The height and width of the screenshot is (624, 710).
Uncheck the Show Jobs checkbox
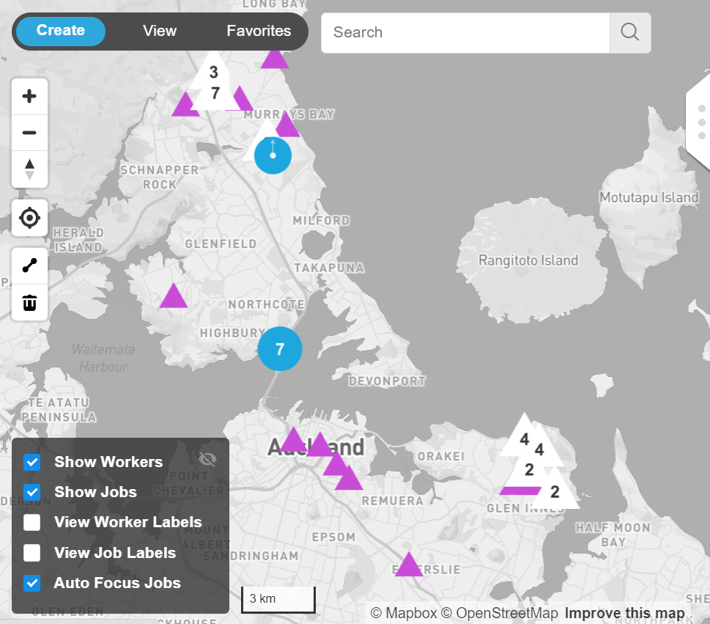[32, 492]
